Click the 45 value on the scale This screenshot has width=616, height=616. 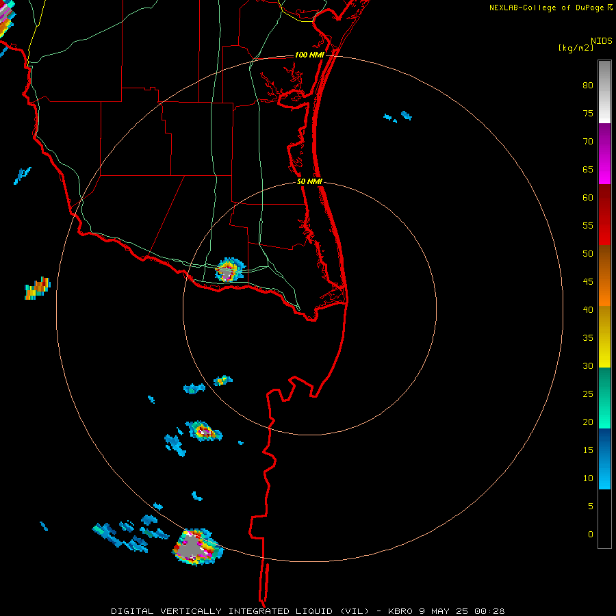588,282
